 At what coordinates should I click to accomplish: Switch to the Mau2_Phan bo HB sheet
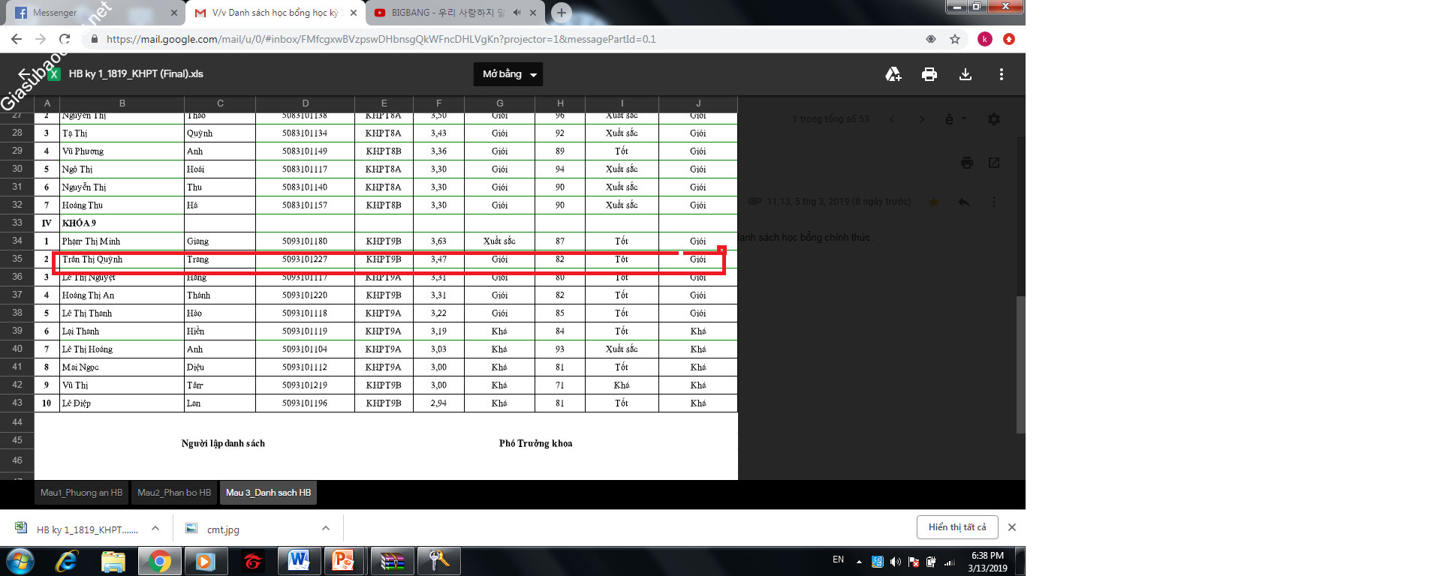(174, 493)
